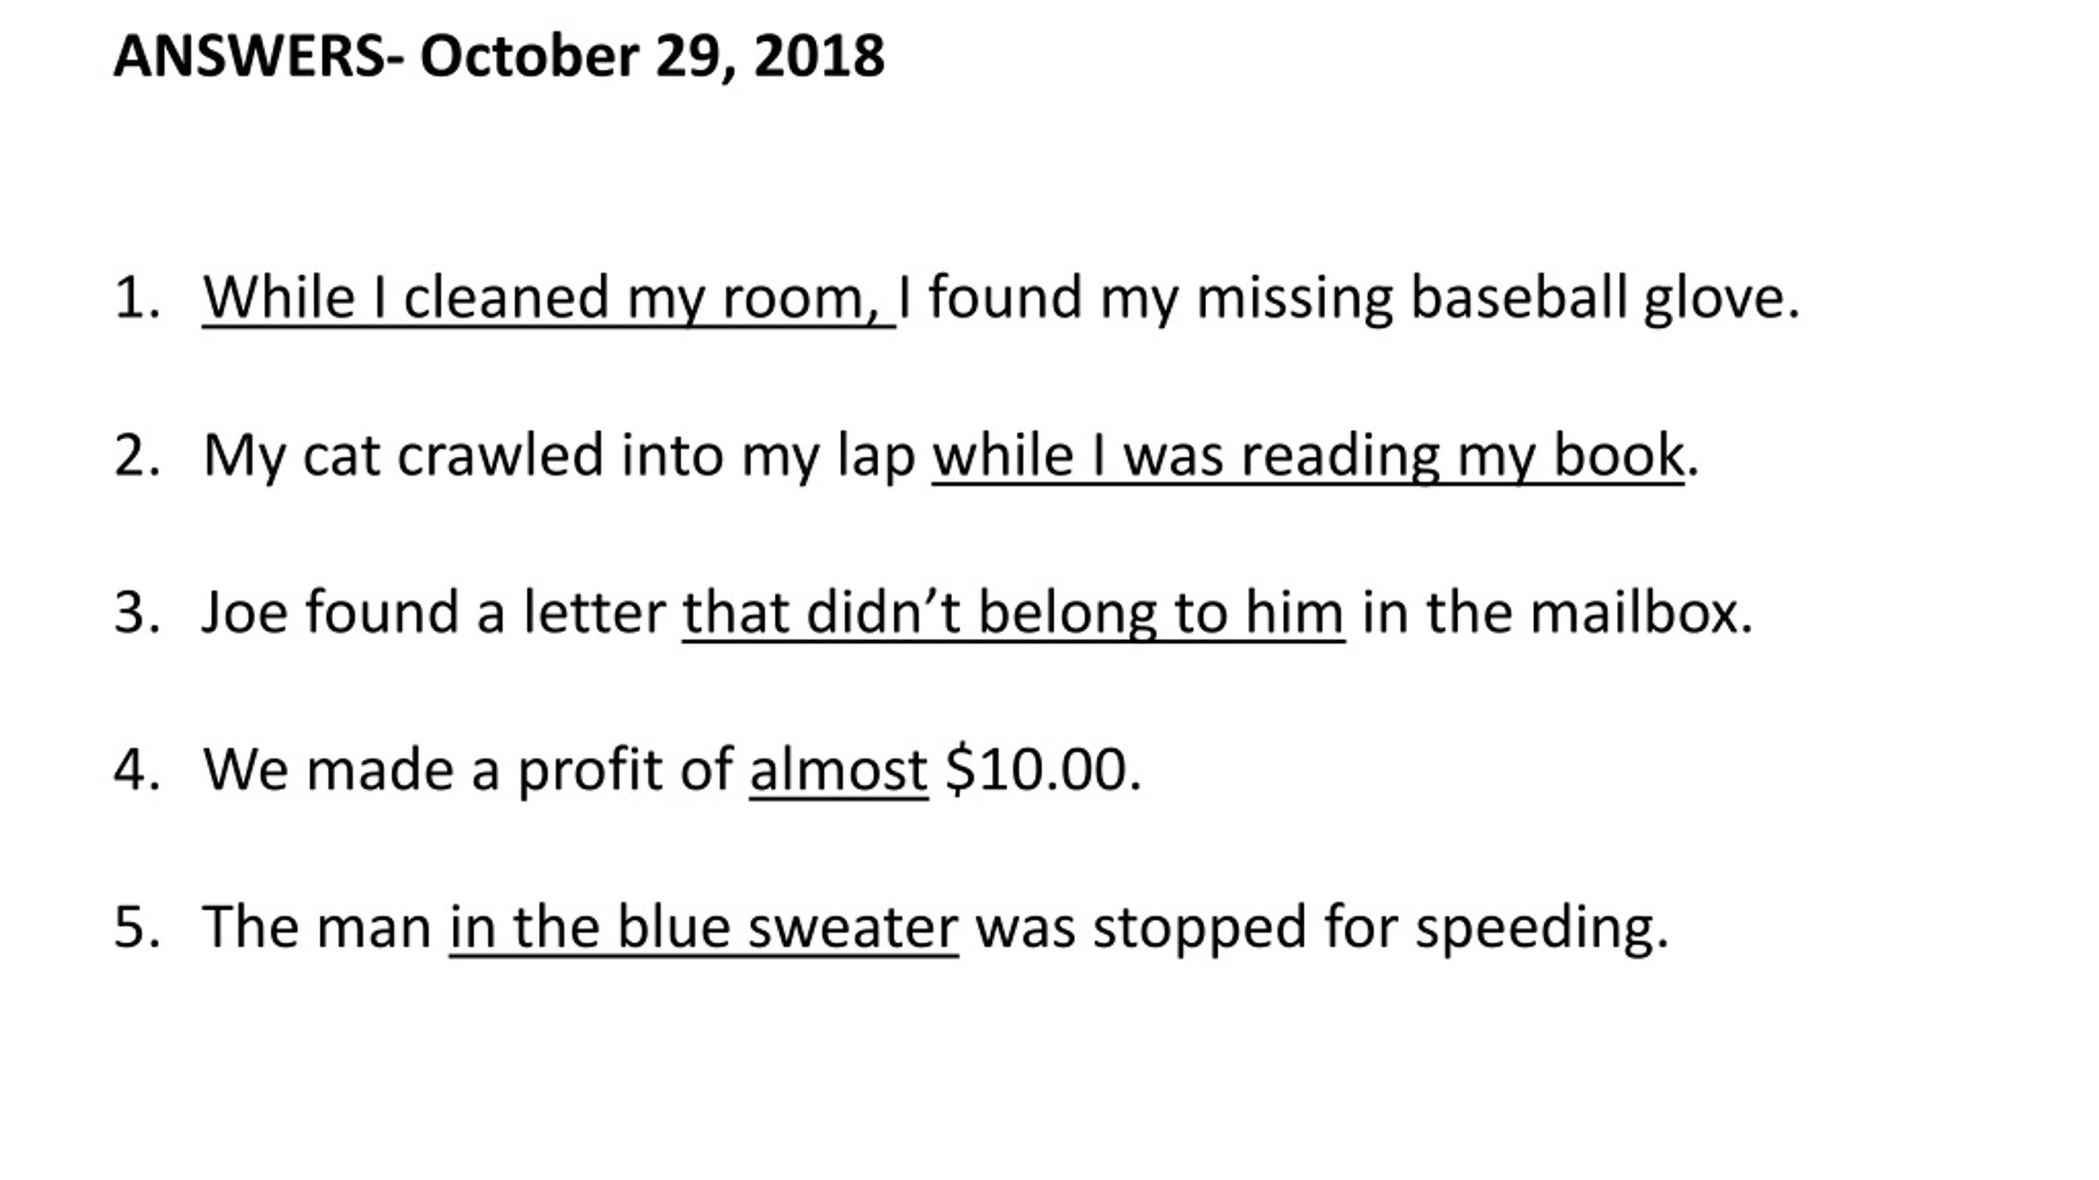Click underlined phrase "that didn't belong to him"
Screen dimensions: 2099x1180
pos(1013,615)
